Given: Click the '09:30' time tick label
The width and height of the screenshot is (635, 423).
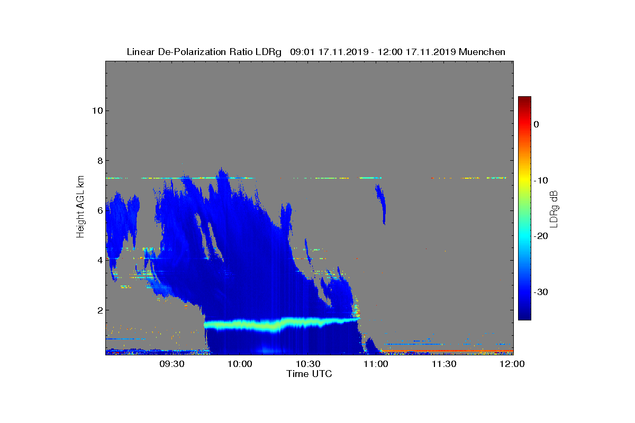Looking at the screenshot, I should click(171, 364).
